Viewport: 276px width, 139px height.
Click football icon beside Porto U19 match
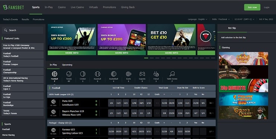point(53,101)
